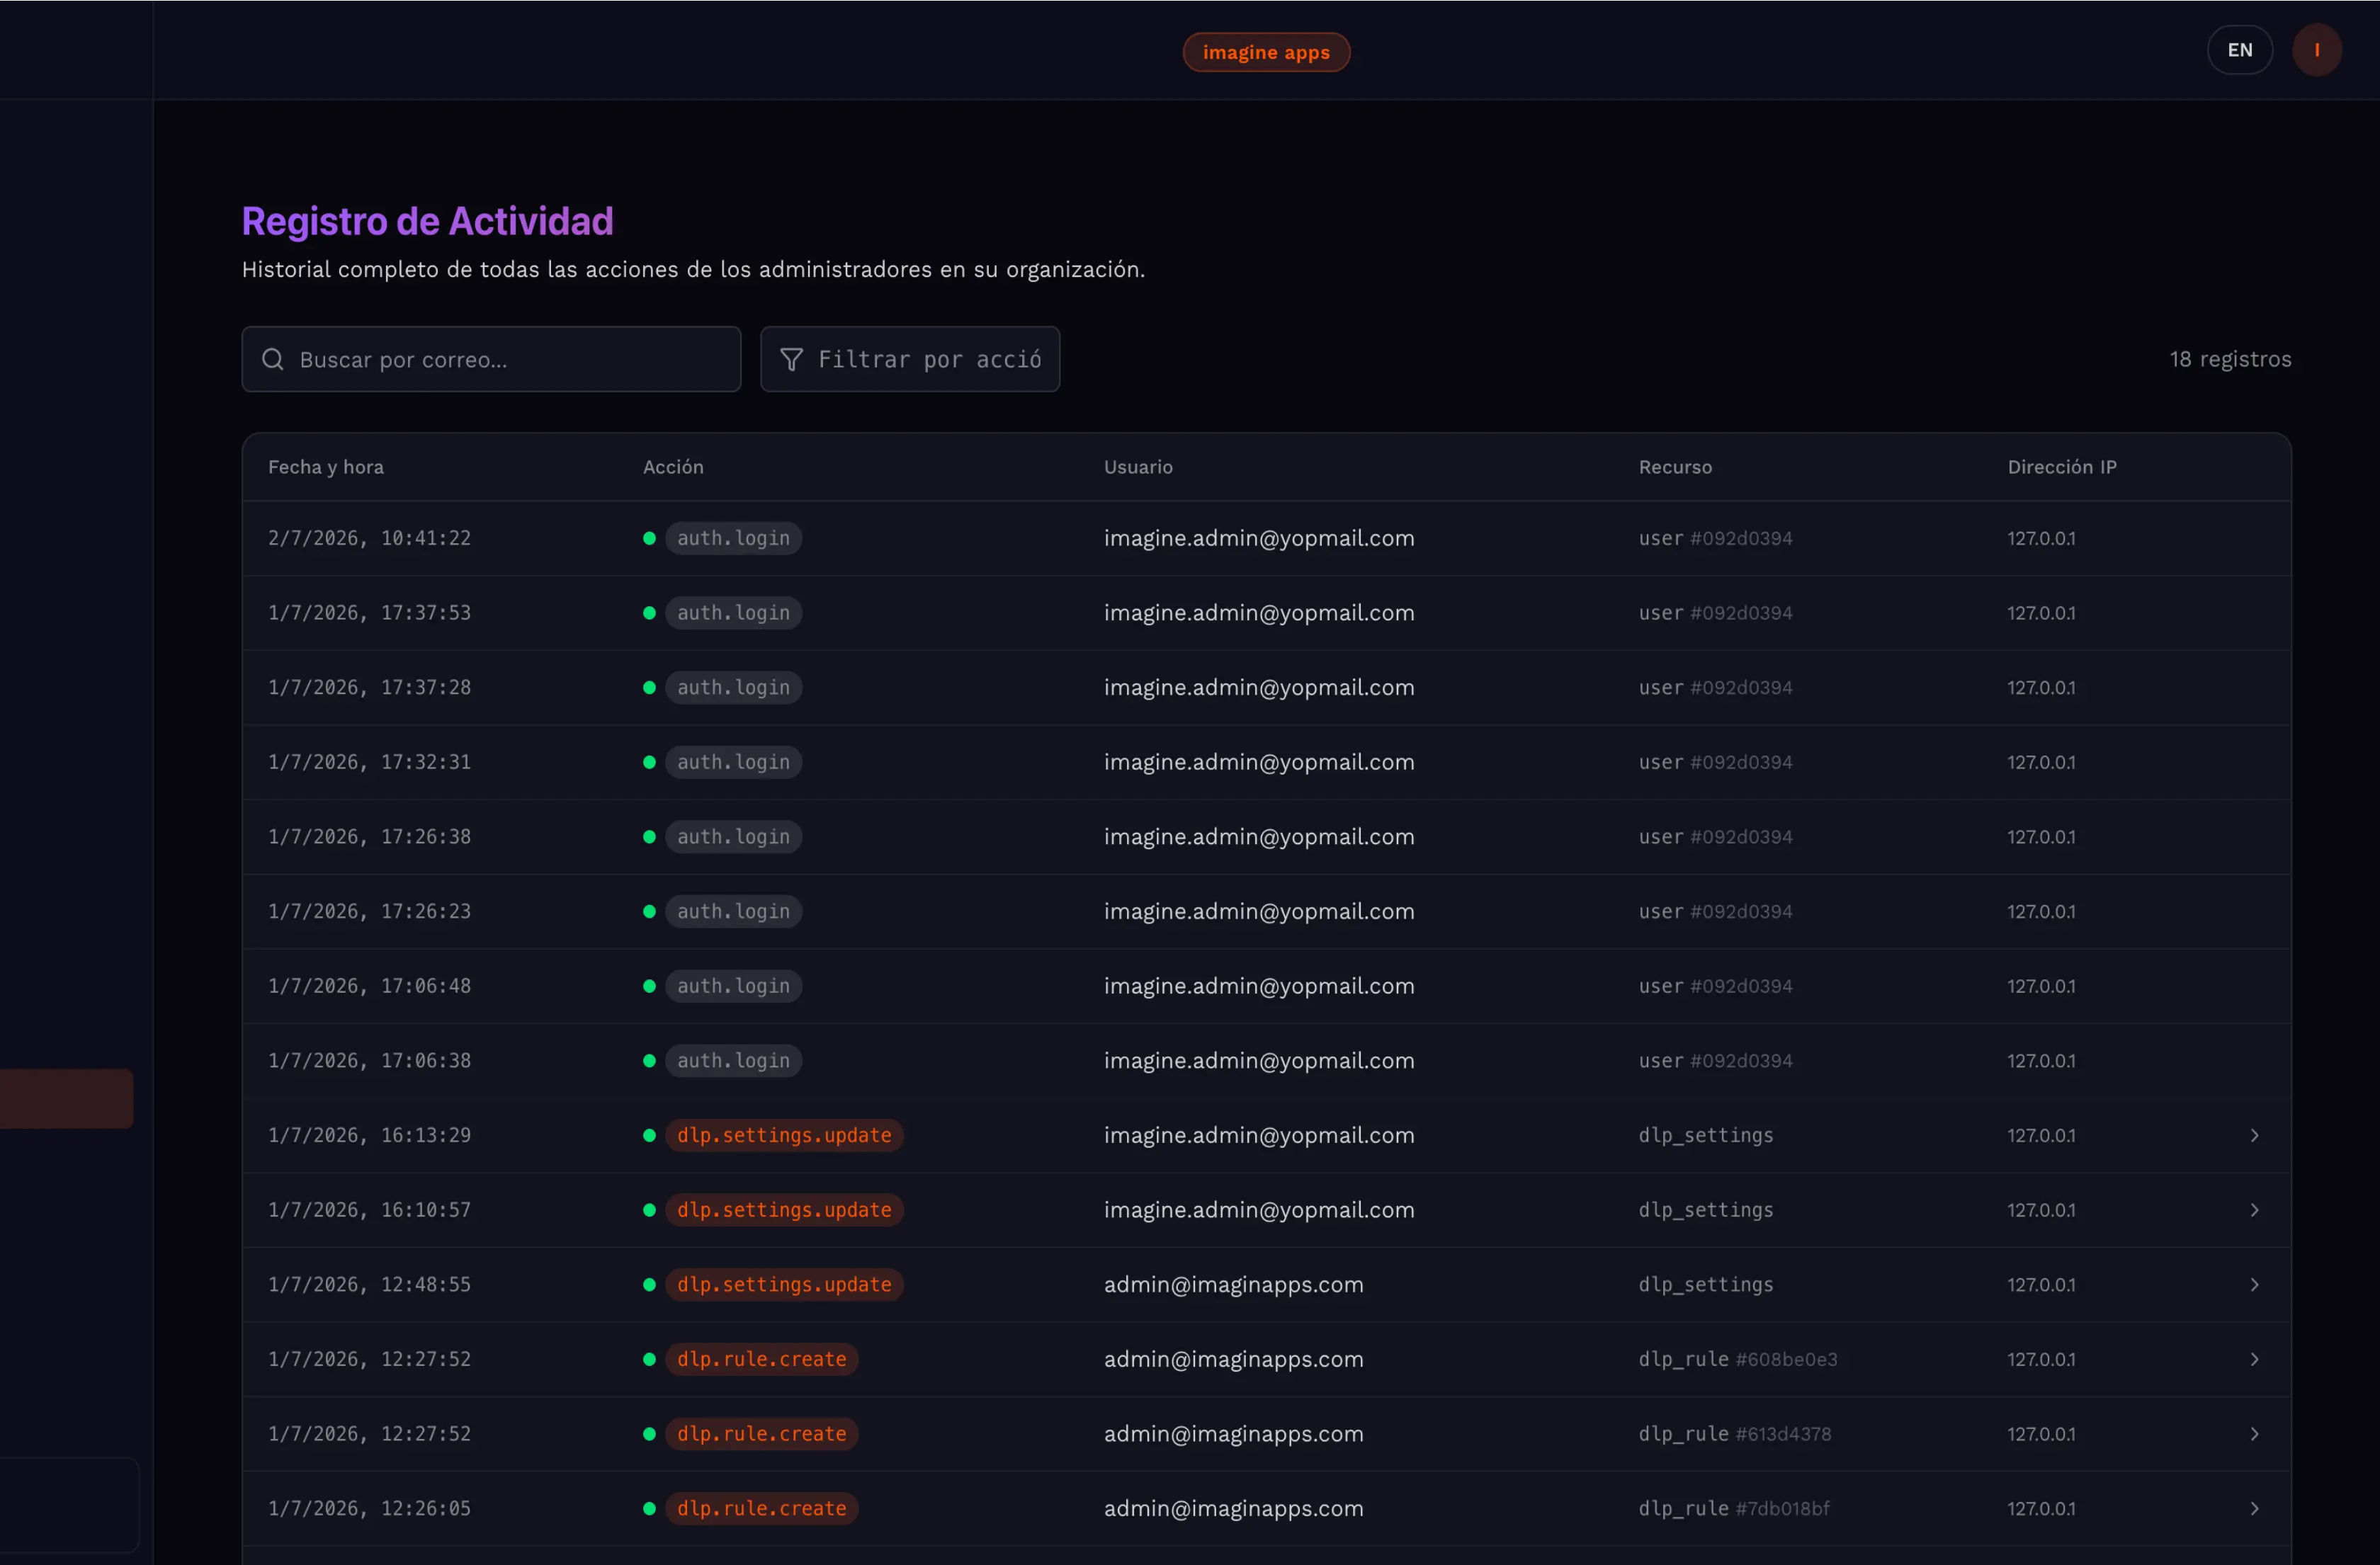Click imagine.admin@yopmail.com in the 17:26:23 row
This screenshot has width=2380, height=1565.
coord(1259,911)
